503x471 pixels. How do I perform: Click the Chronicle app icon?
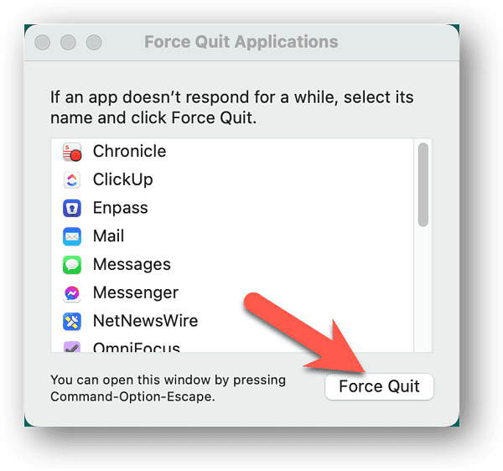tap(72, 152)
